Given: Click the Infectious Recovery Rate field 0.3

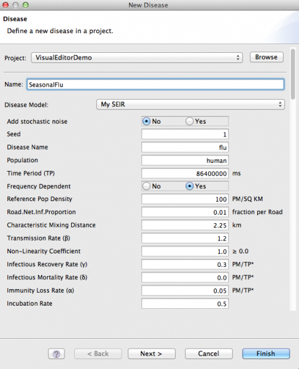Looking at the screenshot, I should click(x=185, y=264).
